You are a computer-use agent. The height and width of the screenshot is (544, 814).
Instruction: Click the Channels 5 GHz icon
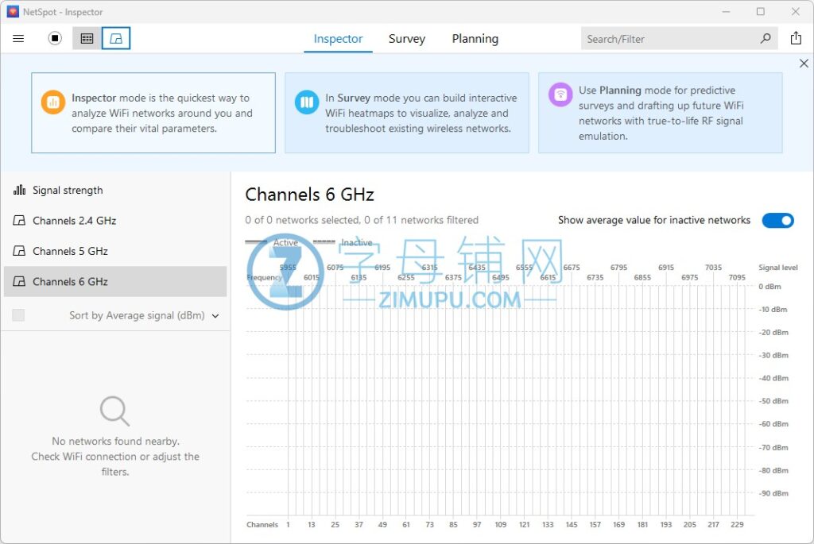click(19, 251)
